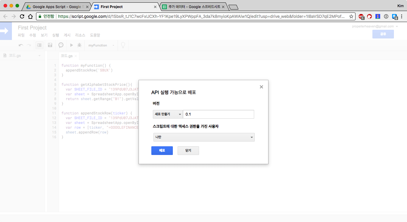Run the script with the play icon

click(71, 45)
